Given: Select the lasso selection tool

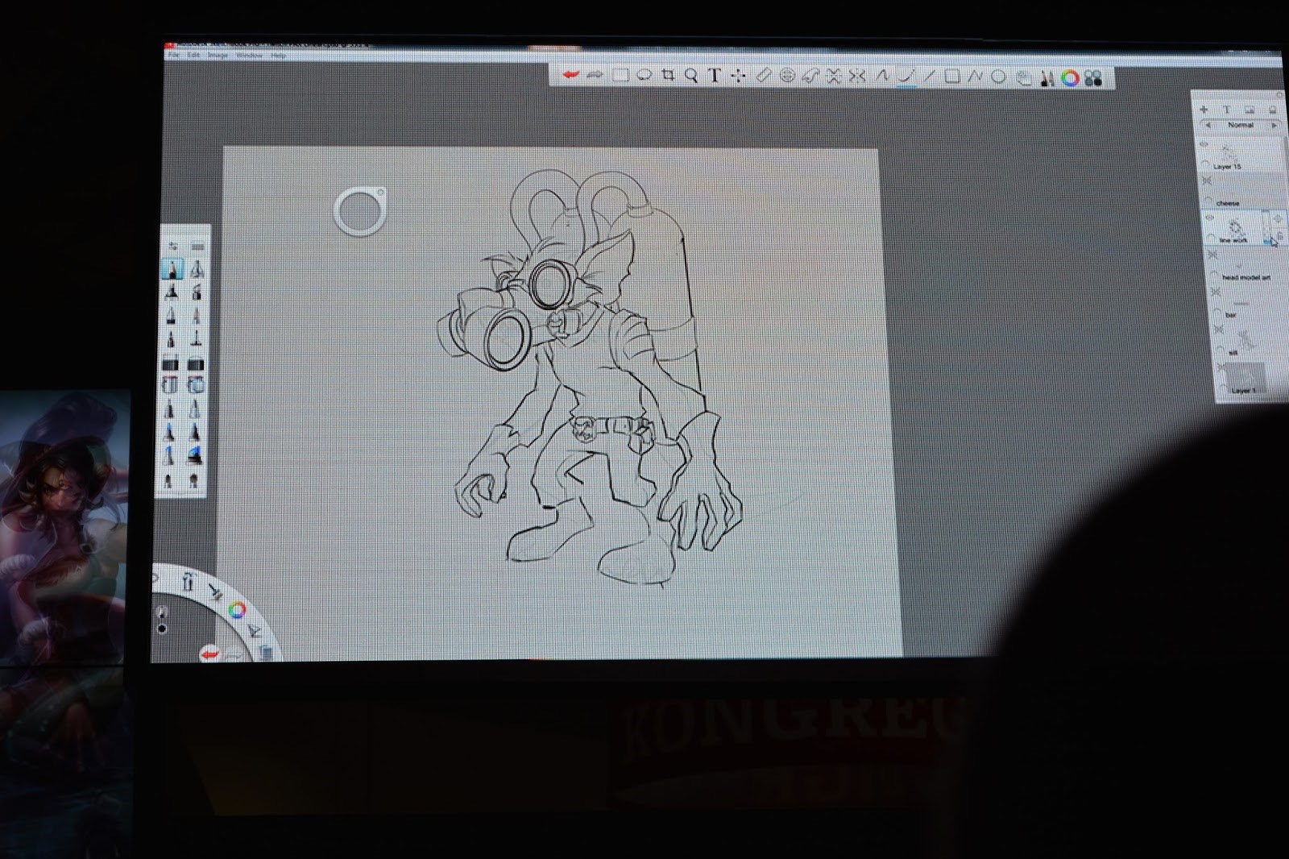Looking at the screenshot, I should (x=644, y=76).
